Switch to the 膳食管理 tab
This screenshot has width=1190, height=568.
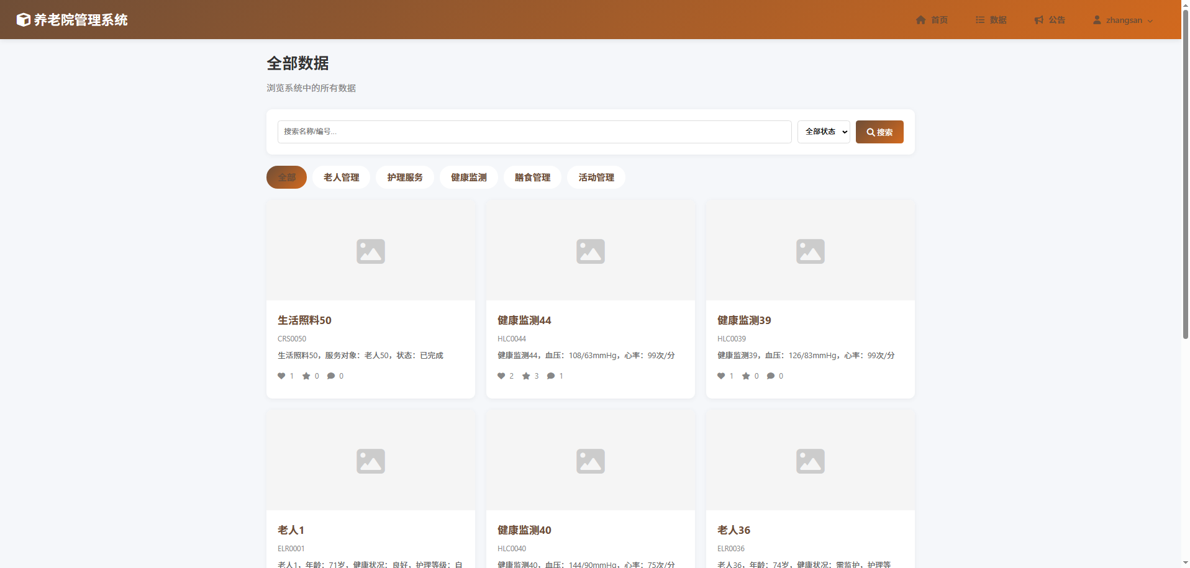[532, 178]
